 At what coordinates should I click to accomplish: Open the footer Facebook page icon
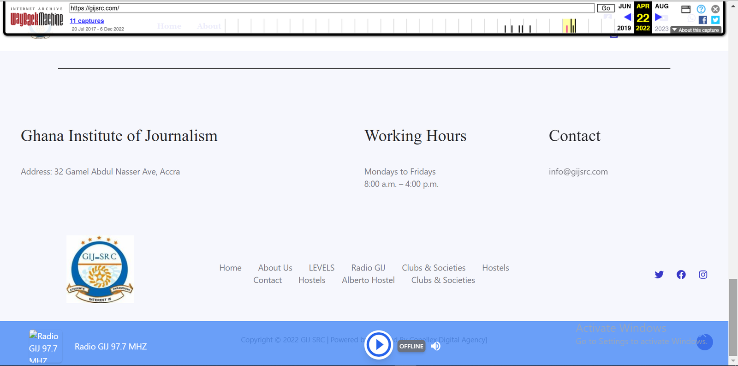click(681, 275)
